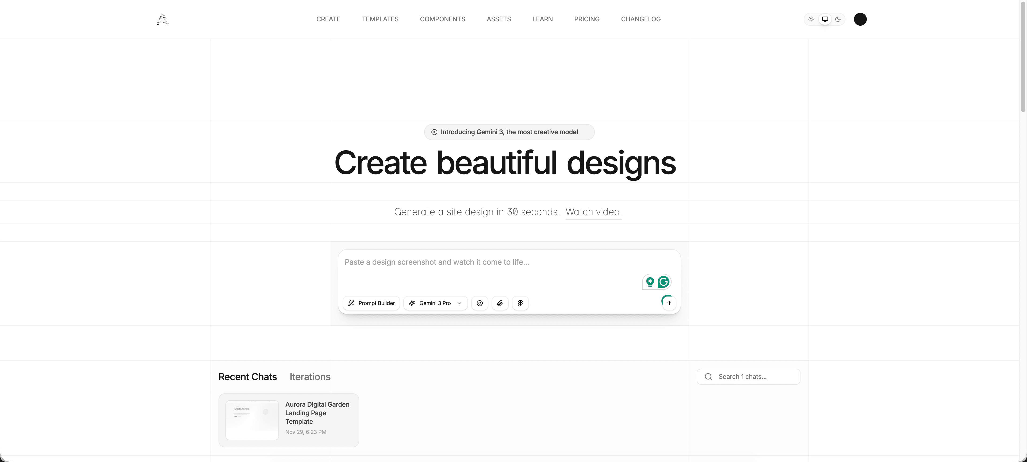The height and width of the screenshot is (462, 1027).
Task: Click the green lightbulb suggestion icon
Action: (650, 282)
